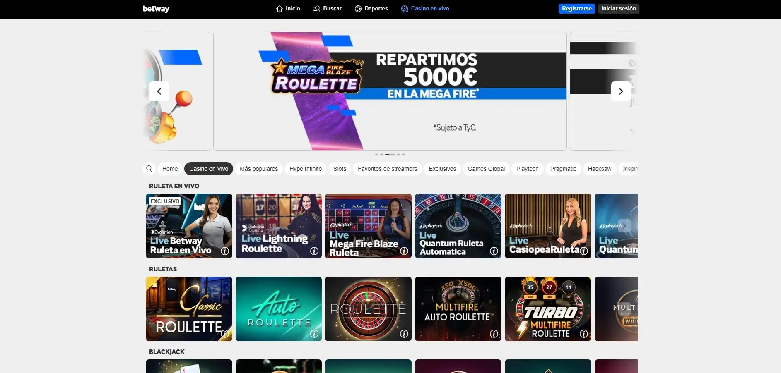This screenshot has height=373, width=781.
Task: Select the Exclusivos category tab
Action: (442, 169)
